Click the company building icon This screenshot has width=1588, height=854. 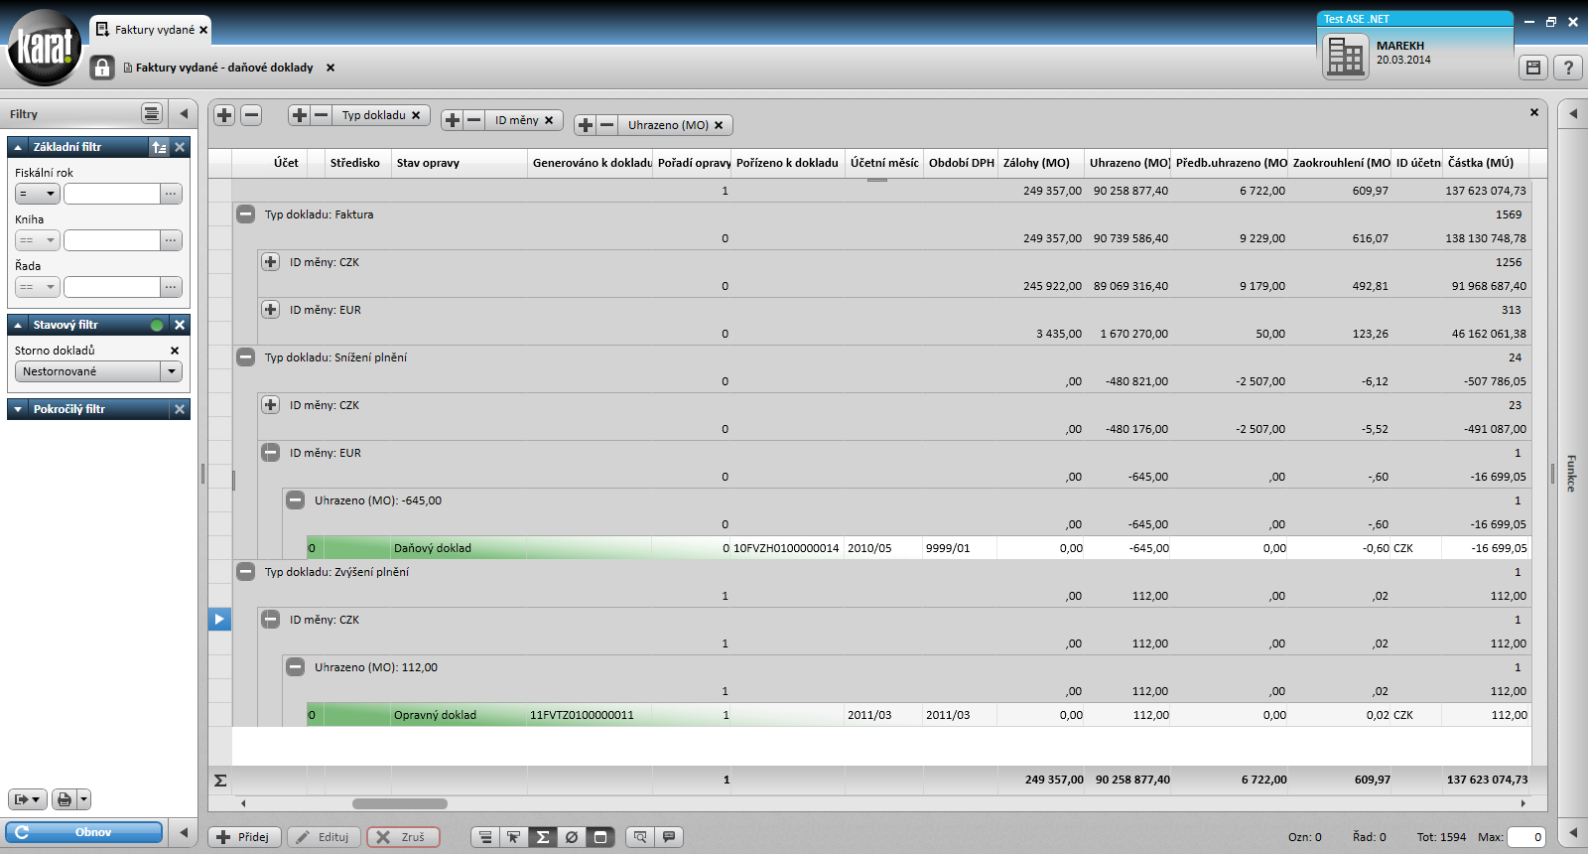(x=1346, y=57)
